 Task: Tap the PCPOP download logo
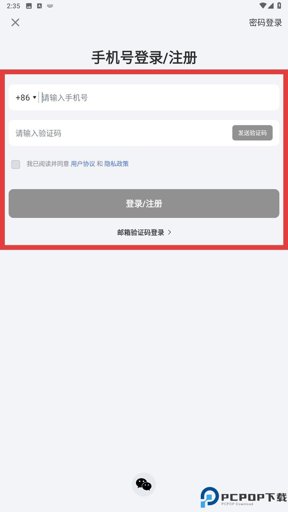pyautogui.click(x=243, y=497)
